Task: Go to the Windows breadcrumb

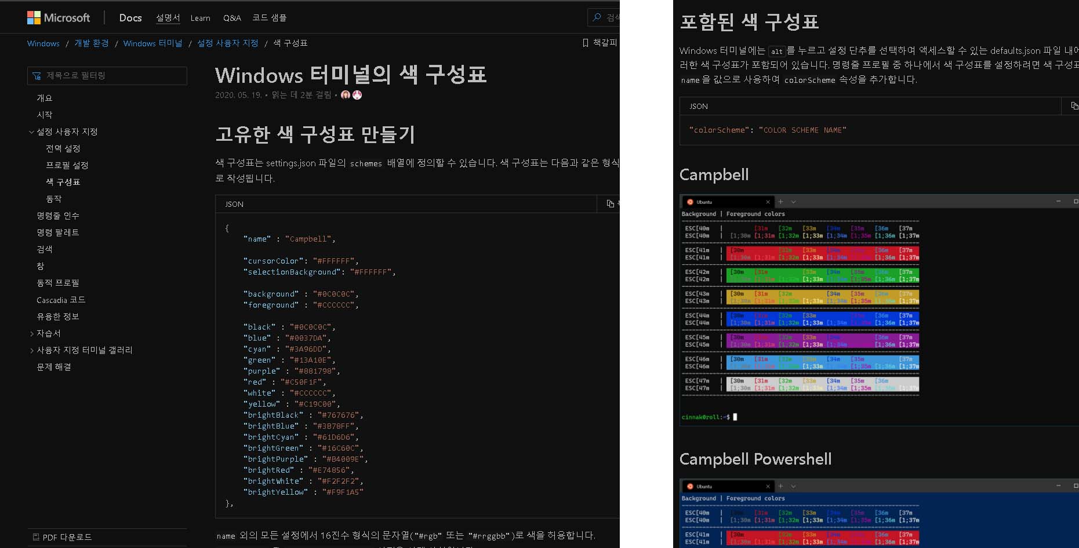Action: 43,43
